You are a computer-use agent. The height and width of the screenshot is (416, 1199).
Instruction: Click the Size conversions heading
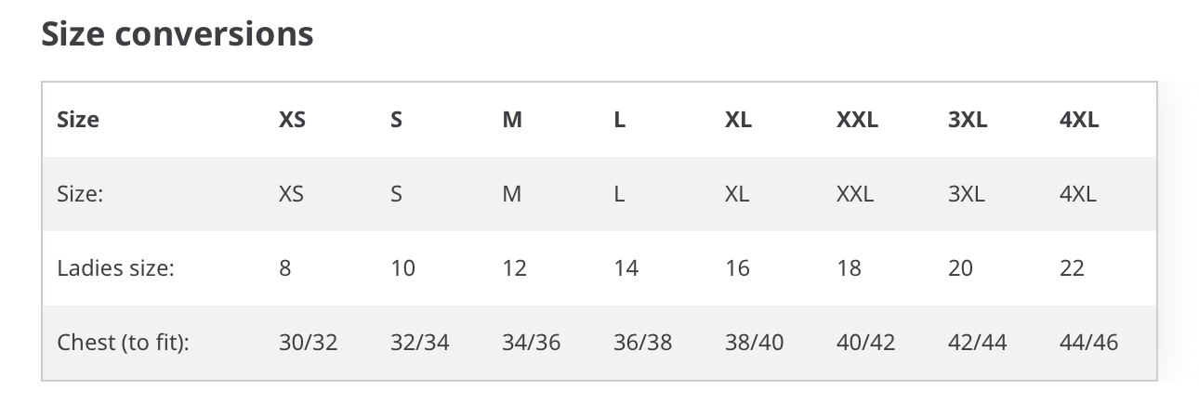pos(178,34)
